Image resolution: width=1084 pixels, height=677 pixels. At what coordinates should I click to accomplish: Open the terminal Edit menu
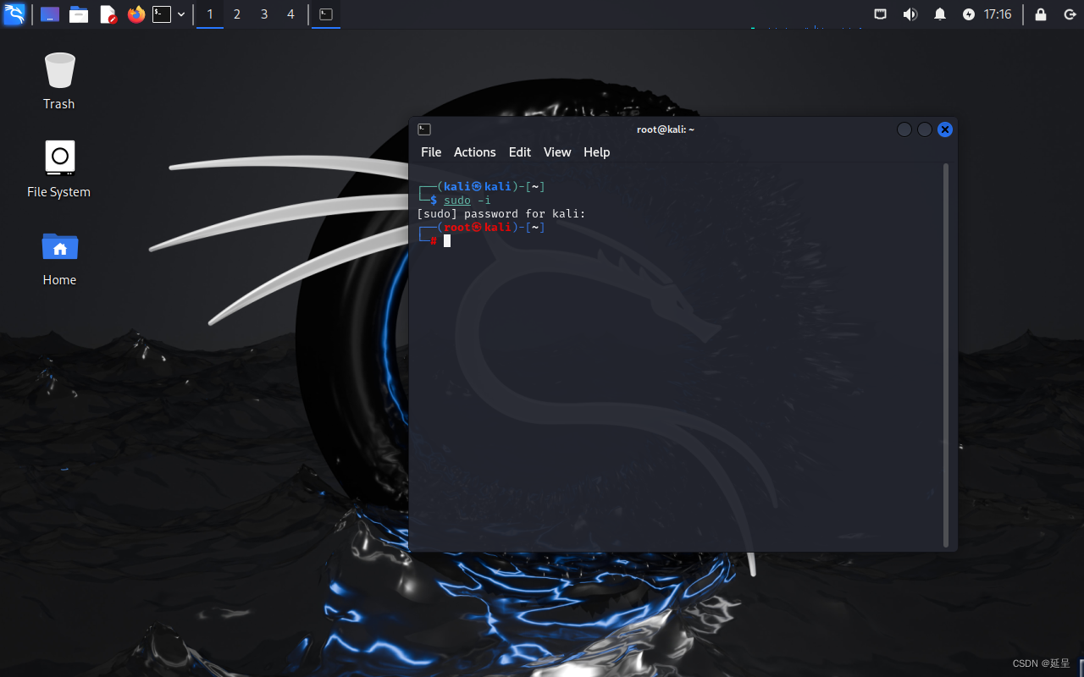(519, 152)
